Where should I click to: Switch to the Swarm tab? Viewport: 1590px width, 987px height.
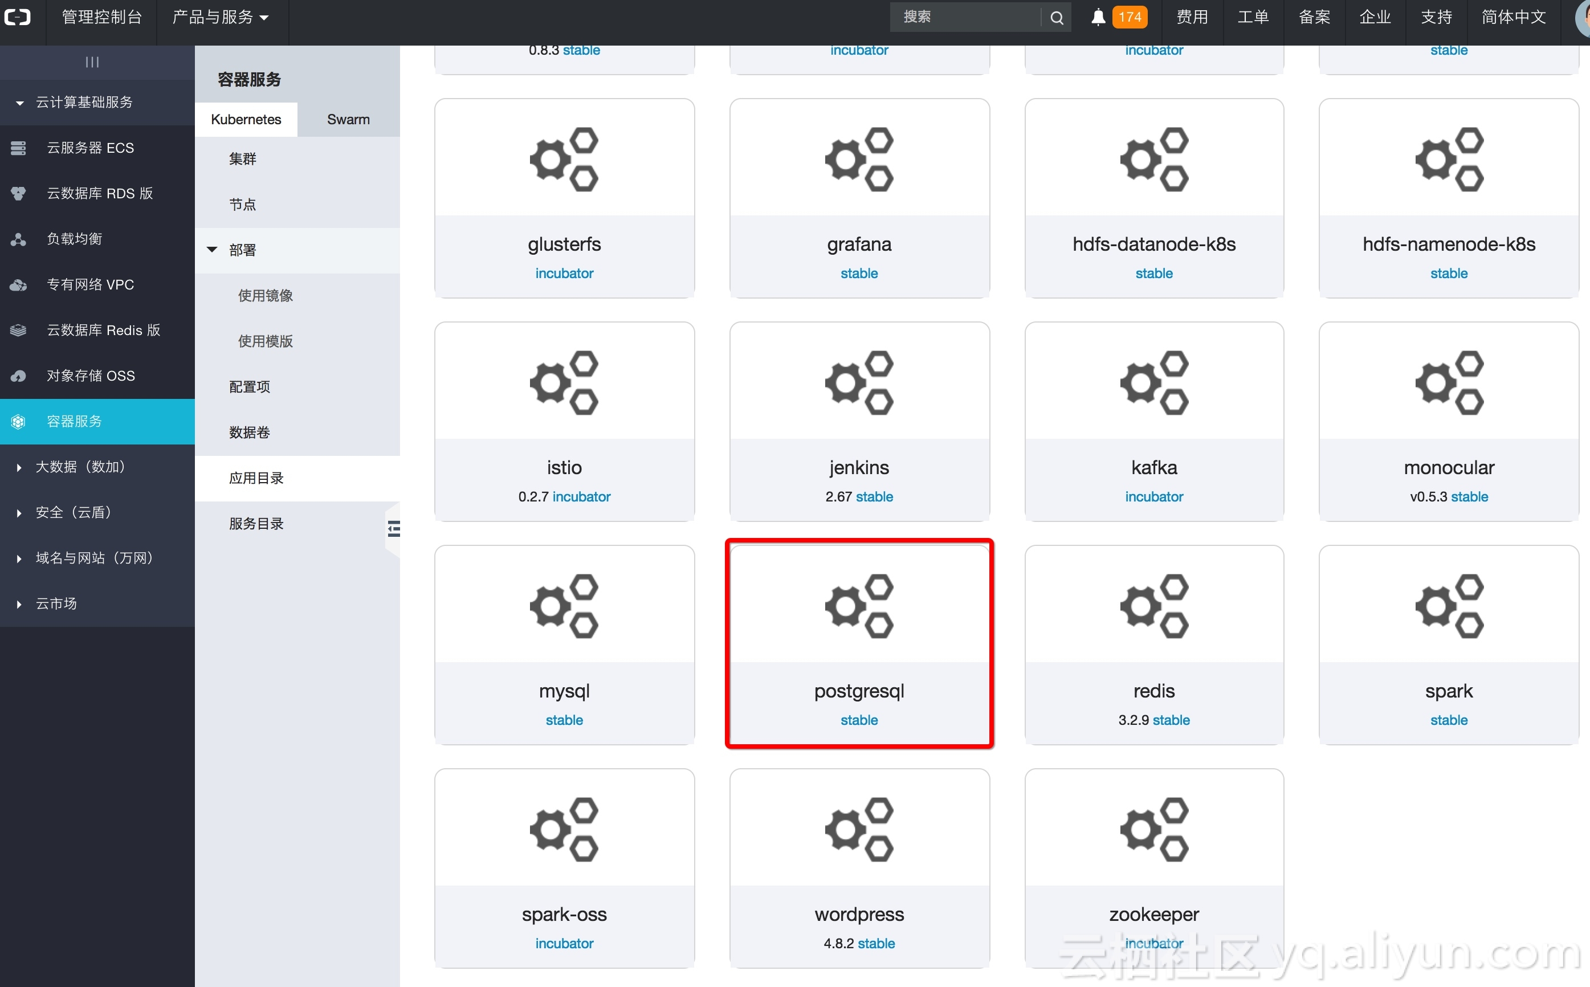coord(348,120)
